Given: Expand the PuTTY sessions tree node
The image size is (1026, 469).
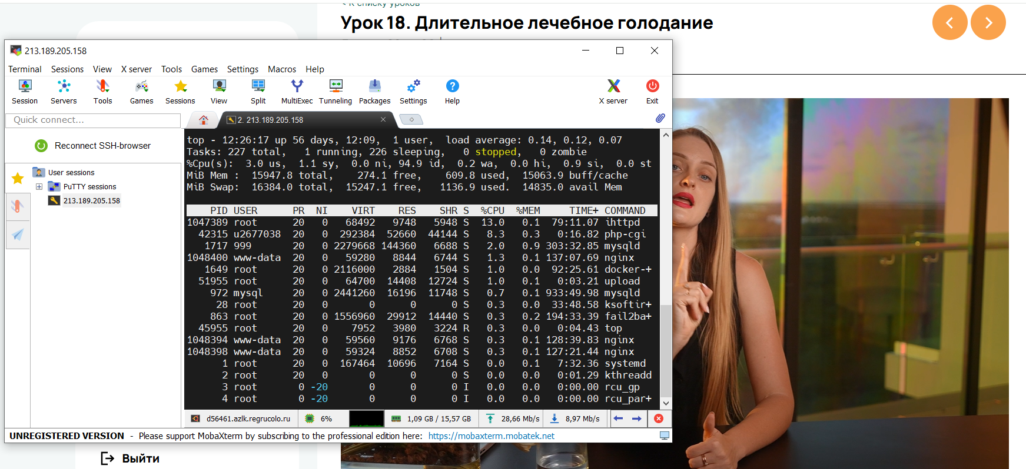Looking at the screenshot, I should [x=39, y=187].
